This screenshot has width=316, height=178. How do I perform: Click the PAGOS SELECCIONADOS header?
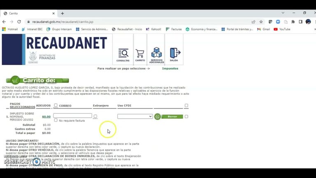pyautogui.click(x=22, y=105)
